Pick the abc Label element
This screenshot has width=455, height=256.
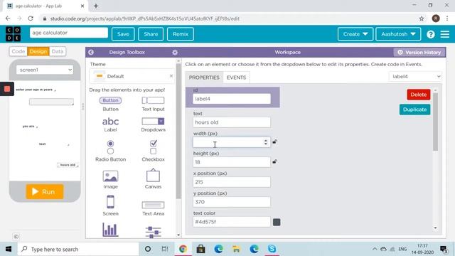click(110, 124)
